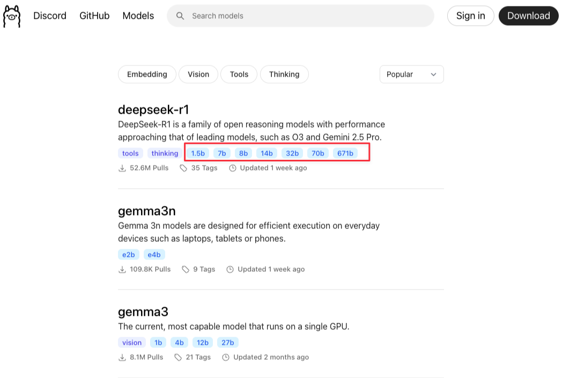Select the 671b tag of deepseek-r1

pos(345,153)
